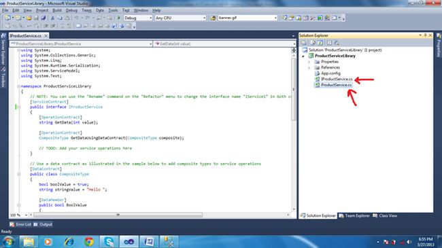Click the Windows Start button
The height and width of the screenshot is (248, 442).
point(8,241)
